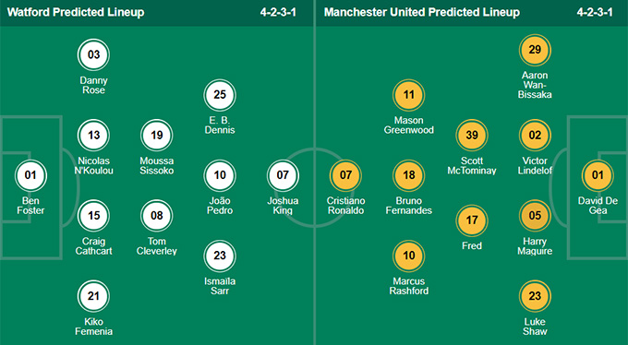Select Cristiano Ronaldo's yellow 07 badge
This screenshot has width=628, height=345.
point(345,175)
